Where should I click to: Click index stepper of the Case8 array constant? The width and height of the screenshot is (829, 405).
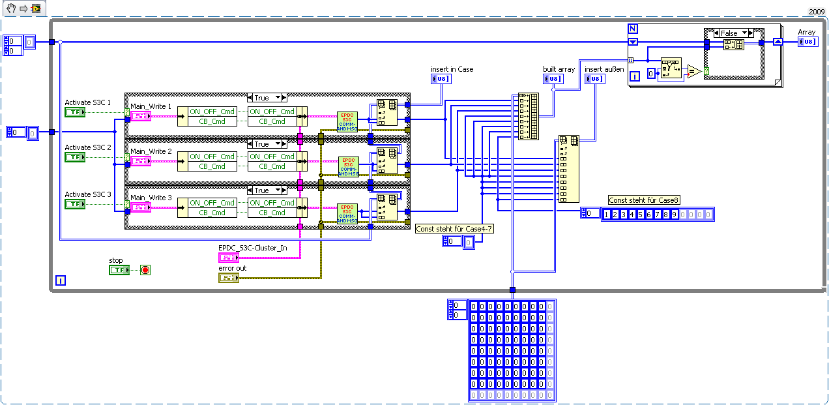[x=583, y=213]
